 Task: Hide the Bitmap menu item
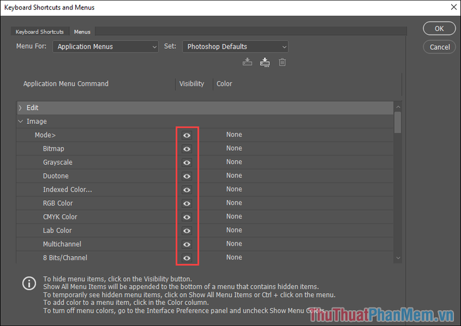(186, 149)
